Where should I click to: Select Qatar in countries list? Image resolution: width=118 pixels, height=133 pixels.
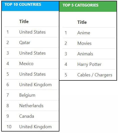[x=25, y=43]
